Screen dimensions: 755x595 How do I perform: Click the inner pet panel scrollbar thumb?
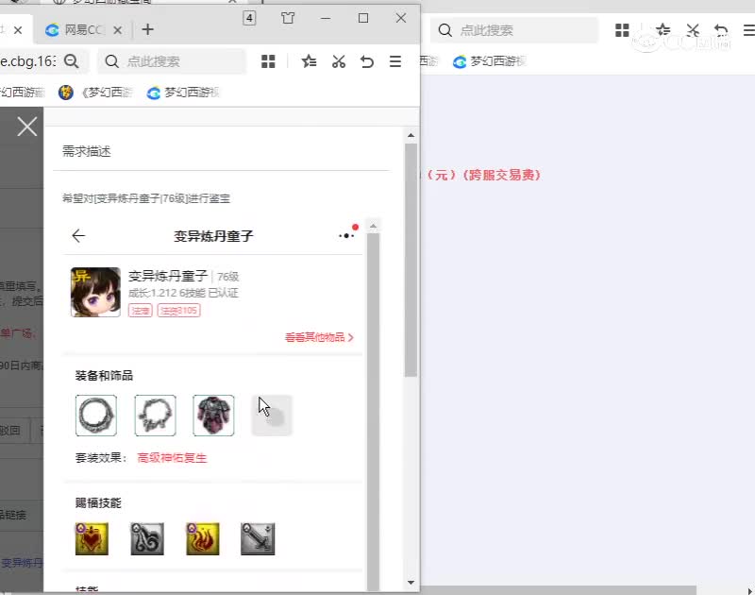pyautogui.click(x=373, y=412)
